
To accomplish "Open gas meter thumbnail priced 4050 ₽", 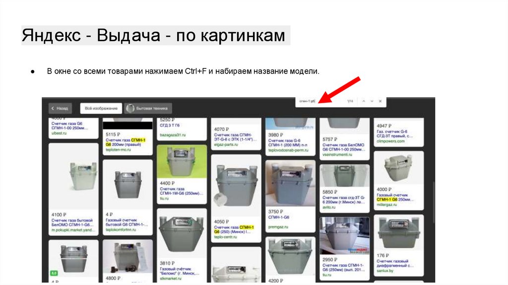I will [x=236, y=186].
